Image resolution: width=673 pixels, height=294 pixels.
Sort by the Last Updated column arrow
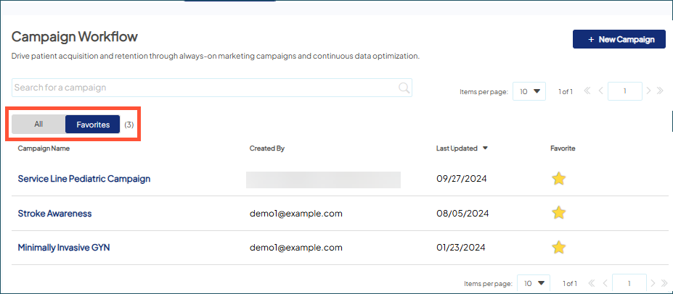485,148
